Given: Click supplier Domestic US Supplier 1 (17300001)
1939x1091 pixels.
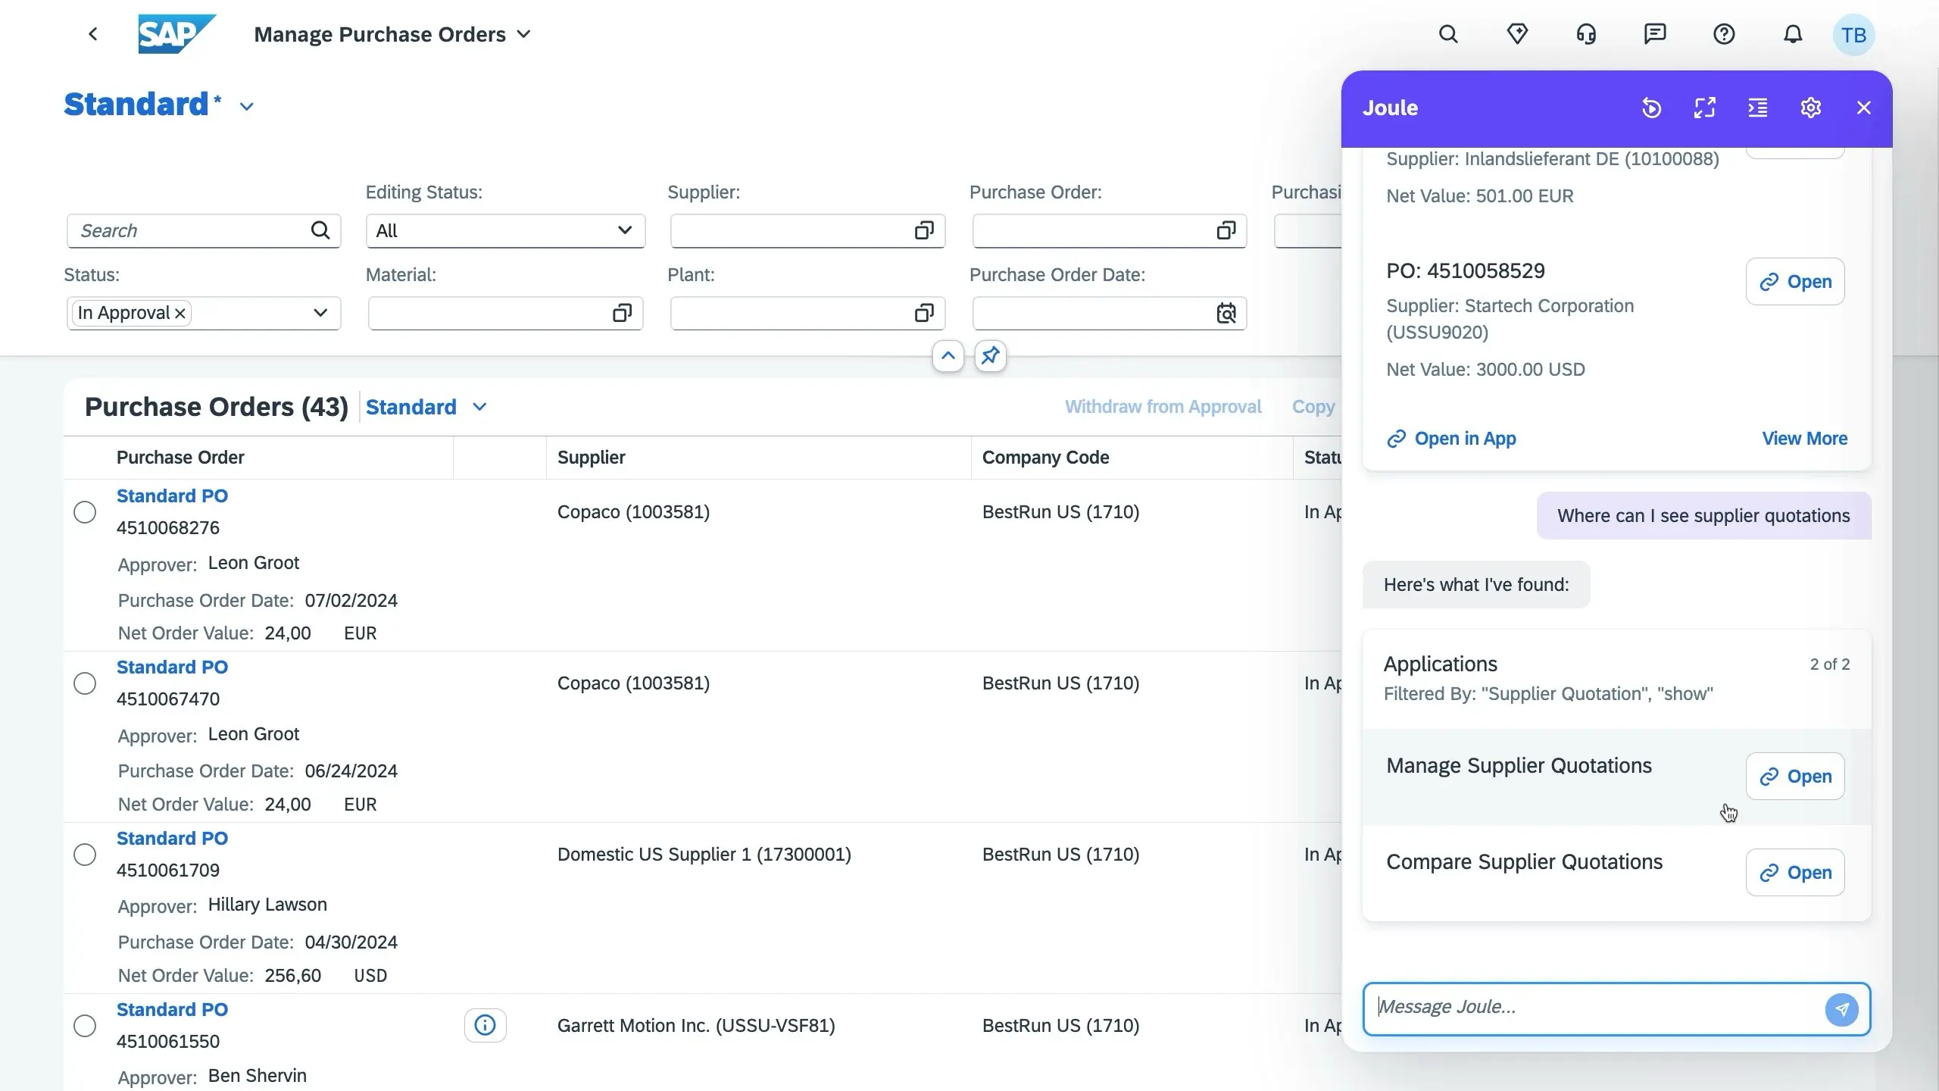Looking at the screenshot, I should pyautogui.click(x=704, y=855).
